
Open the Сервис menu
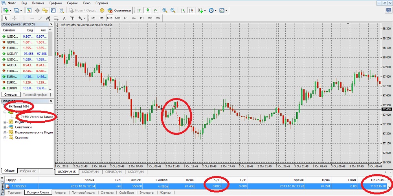coord(72,3)
